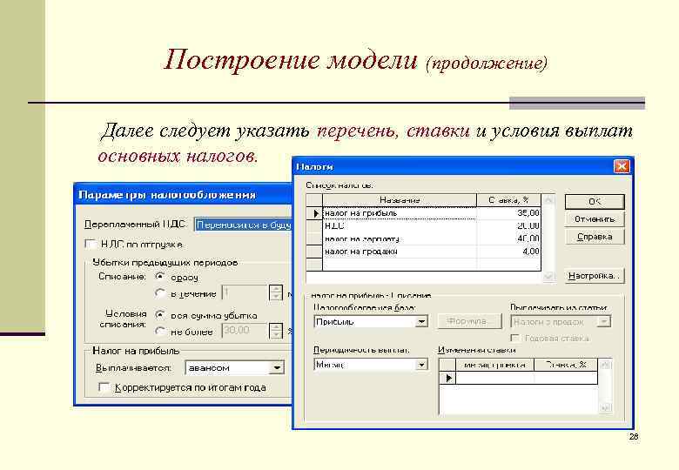
Task: Toggle the НДС по отгрузке checkbox
Action: (91, 244)
